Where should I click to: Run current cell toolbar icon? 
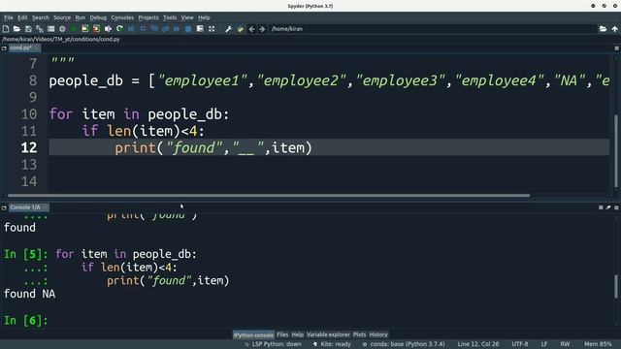pos(84,29)
